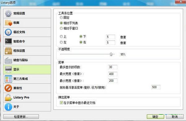Click the horizontal offset pixel field

pyautogui.click(x=111, y=43)
